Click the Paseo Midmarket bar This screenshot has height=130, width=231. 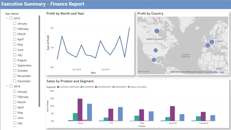click(85, 120)
